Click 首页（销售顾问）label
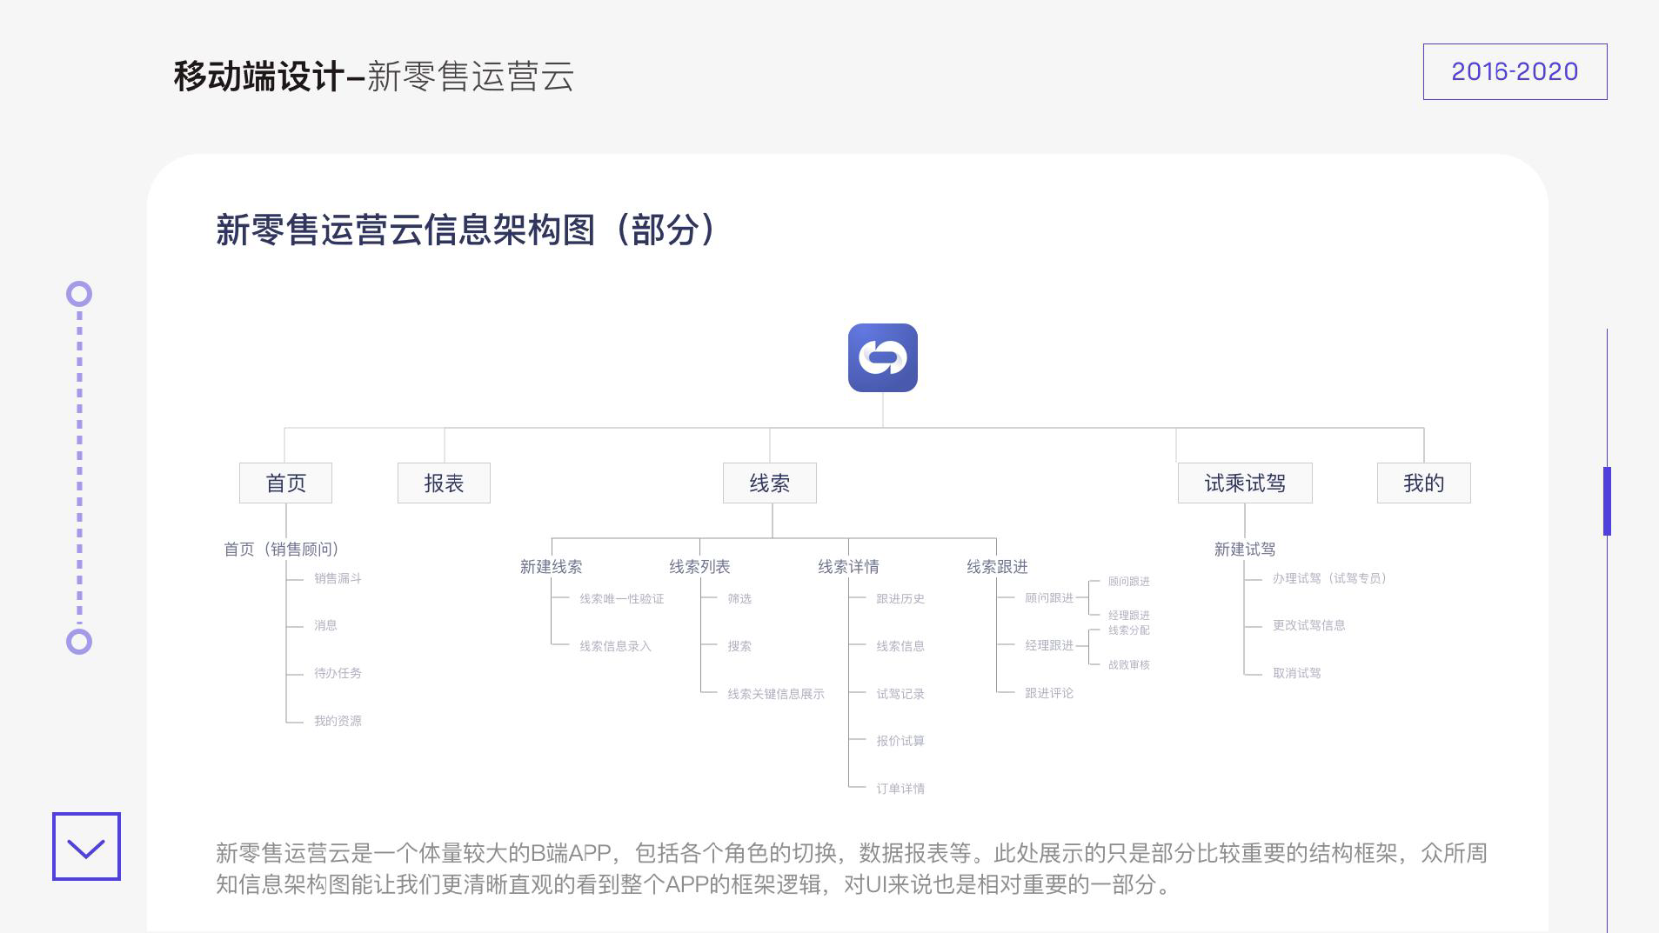The width and height of the screenshot is (1659, 933). (281, 549)
